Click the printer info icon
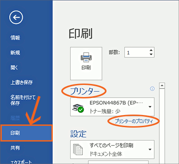The width and height of the screenshot is (179, 164). [x=152, y=89]
